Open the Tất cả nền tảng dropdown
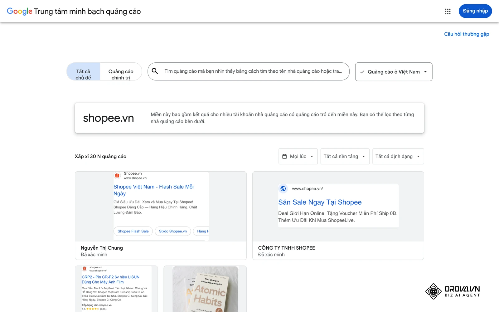 [x=345, y=156]
